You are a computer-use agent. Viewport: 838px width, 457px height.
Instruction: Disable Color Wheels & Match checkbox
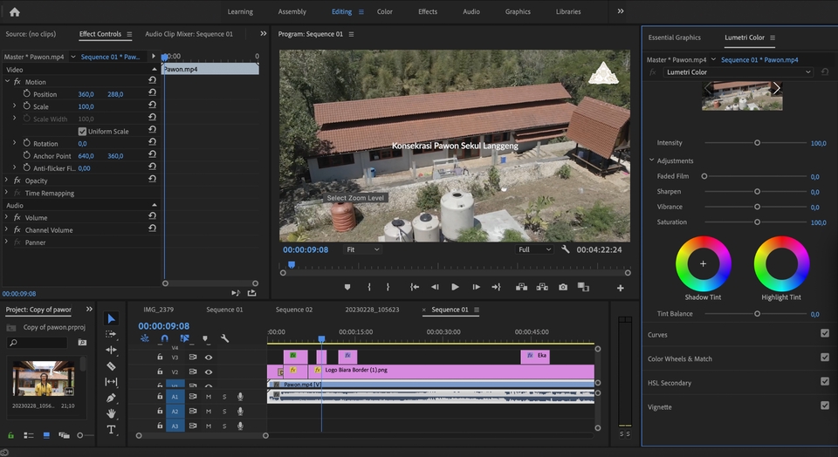point(825,358)
